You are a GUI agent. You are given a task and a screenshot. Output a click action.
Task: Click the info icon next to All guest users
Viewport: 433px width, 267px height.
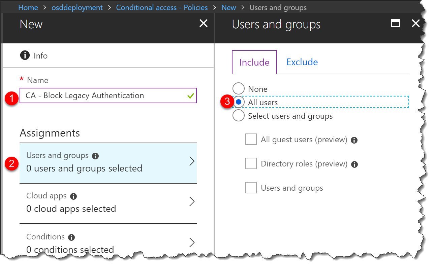point(354,140)
